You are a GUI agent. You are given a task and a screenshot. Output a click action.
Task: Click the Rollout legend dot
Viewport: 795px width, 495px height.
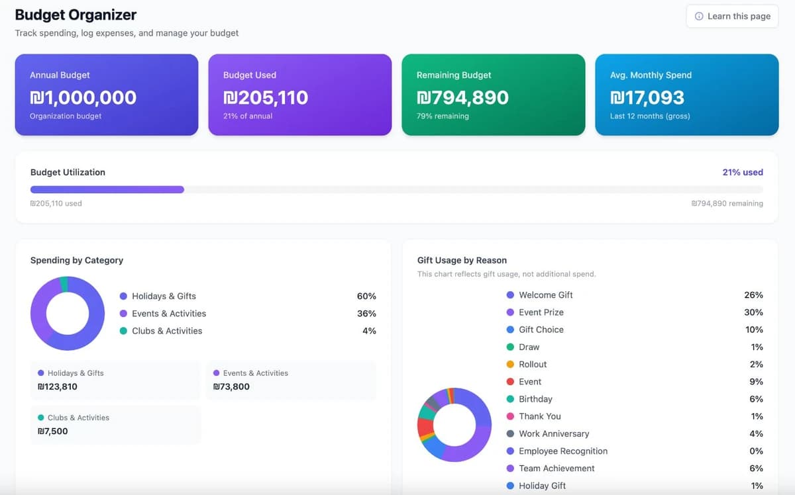point(510,365)
